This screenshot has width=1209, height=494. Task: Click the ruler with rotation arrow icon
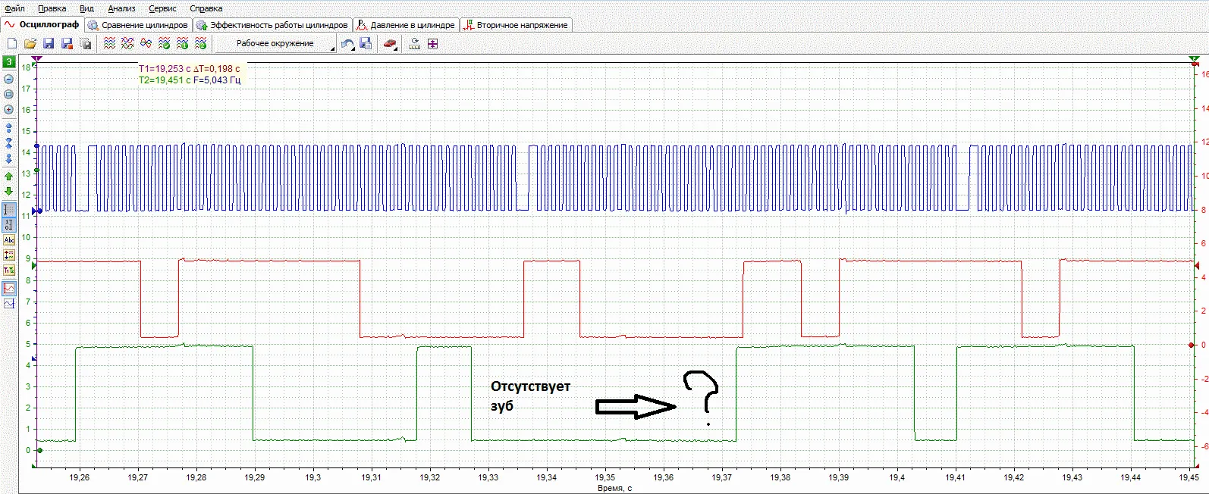(x=414, y=44)
